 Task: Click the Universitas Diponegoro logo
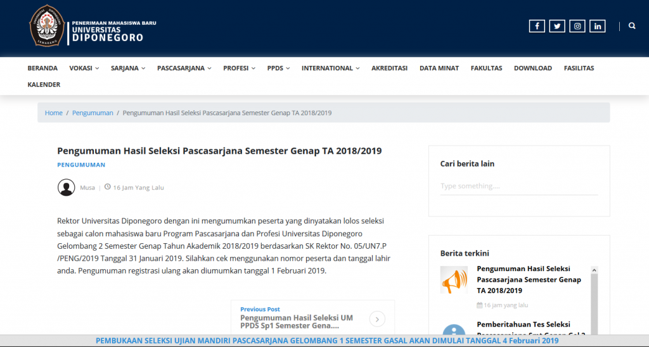(x=47, y=25)
